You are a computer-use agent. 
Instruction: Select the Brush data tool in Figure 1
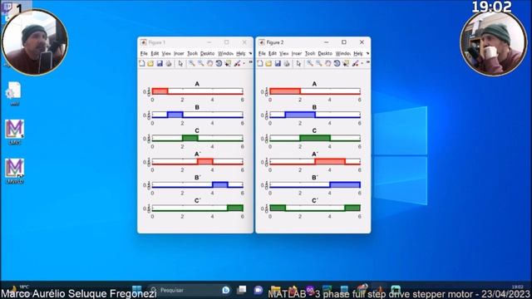point(237,63)
